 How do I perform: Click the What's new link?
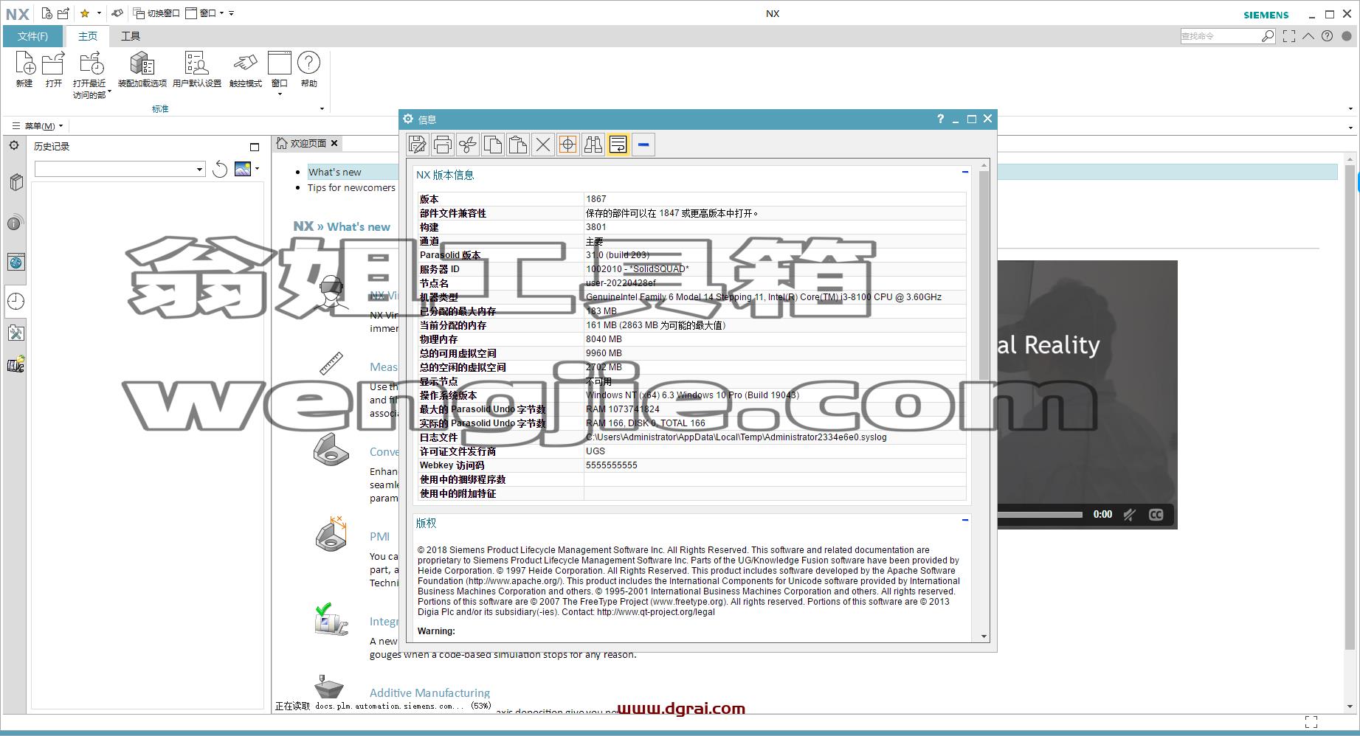(335, 172)
